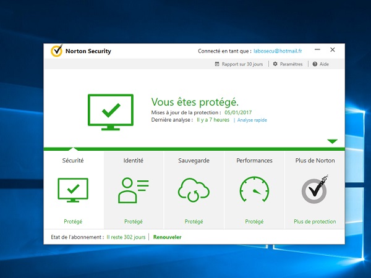Open the Identité person icon
Viewport: 371px width, 278px height.
coord(134,190)
